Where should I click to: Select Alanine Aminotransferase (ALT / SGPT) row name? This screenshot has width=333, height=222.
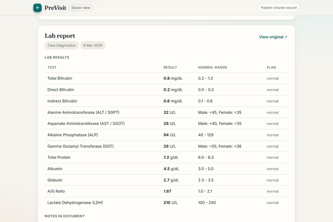[x=83, y=112]
